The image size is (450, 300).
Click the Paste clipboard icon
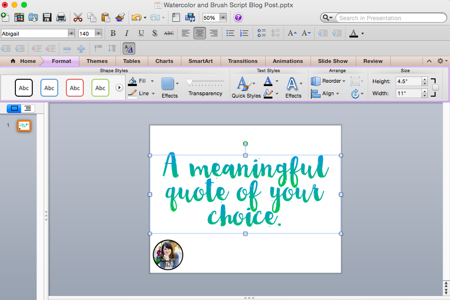coord(105,17)
